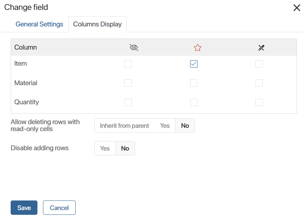Set Material column as read-only

coord(259,83)
